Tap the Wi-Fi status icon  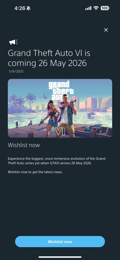(x=96, y=8)
